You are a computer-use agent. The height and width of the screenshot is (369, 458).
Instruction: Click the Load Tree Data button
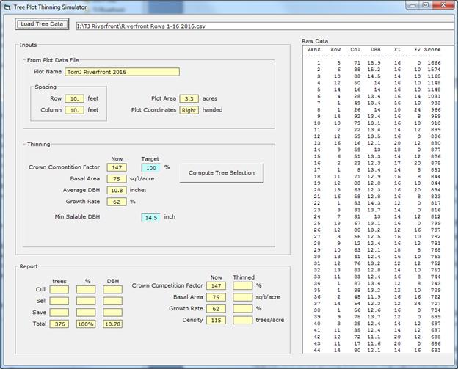coord(42,24)
